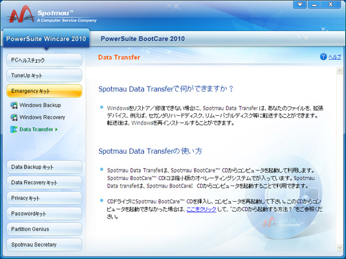Open PCヘルスチェック from the sidebar
This screenshot has height=259, width=346.
point(44,60)
